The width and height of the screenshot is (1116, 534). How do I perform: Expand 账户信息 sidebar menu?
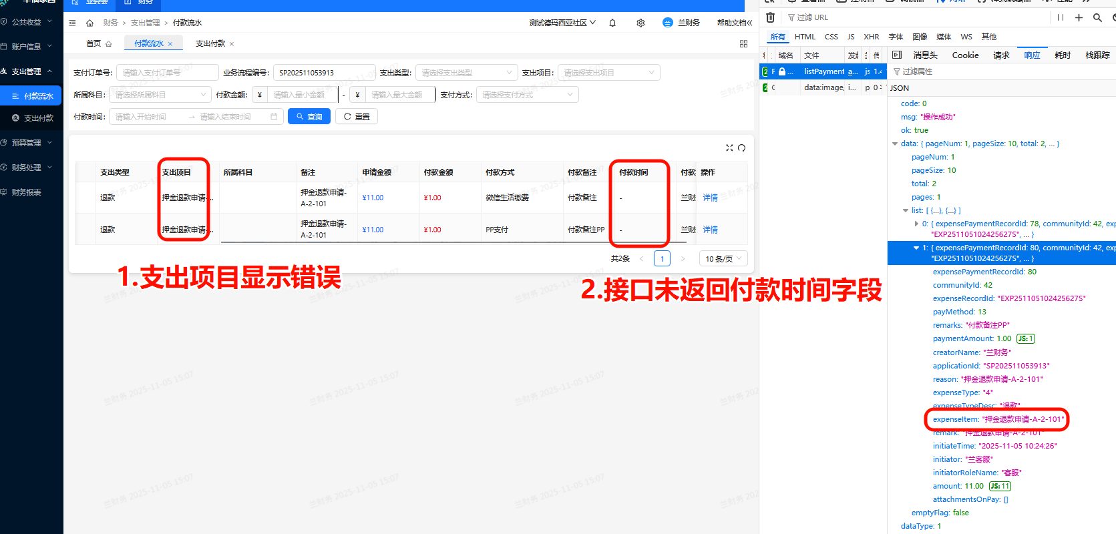pos(31,47)
